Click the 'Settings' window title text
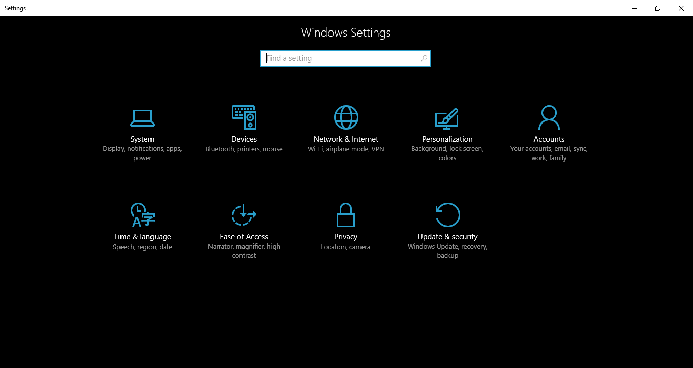The width and height of the screenshot is (693, 368). pyautogui.click(x=15, y=8)
